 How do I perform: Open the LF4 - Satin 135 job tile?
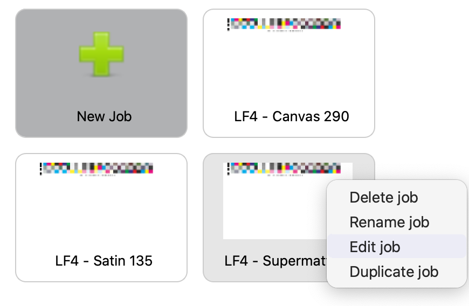(x=101, y=218)
